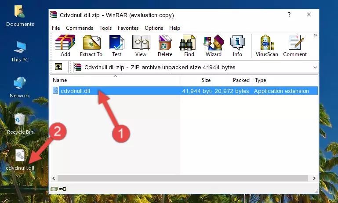Launch the Wizard tool
Image resolution: width=338 pixels, height=203 pixels.
[214, 46]
